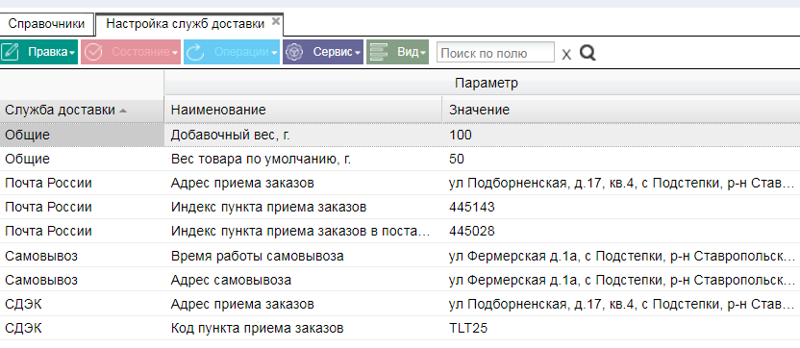Click the Адрес самовывоза value ул Фермерская
The width and height of the screenshot is (800, 348).
pos(622,280)
